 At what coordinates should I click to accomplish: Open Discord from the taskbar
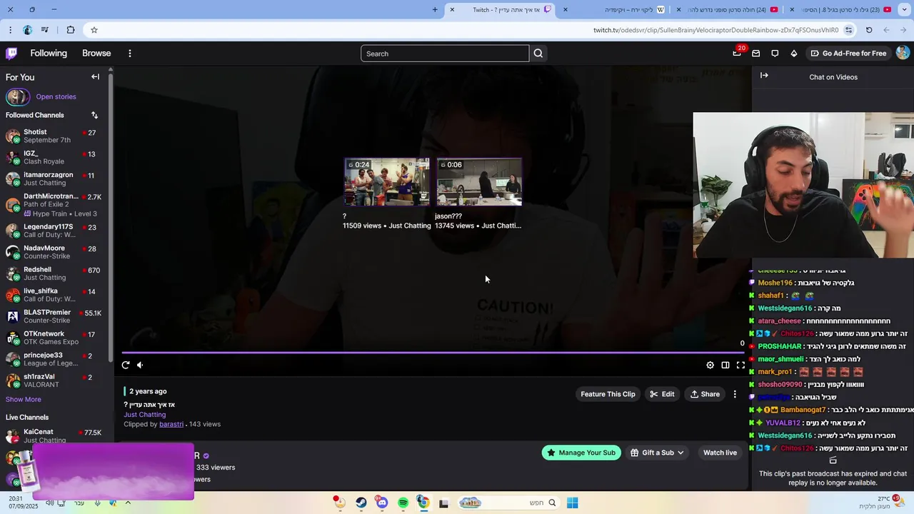coord(382,503)
